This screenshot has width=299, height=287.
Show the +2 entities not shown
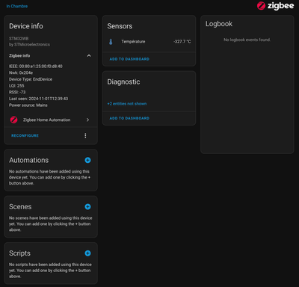pos(127,104)
